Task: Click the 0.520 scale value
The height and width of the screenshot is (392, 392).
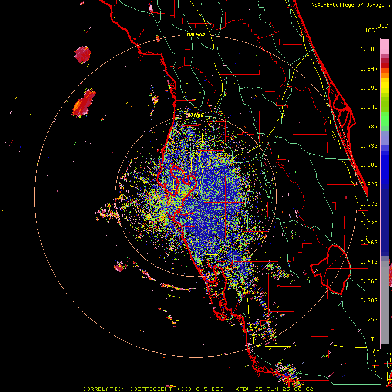Action: pos(369,223)
